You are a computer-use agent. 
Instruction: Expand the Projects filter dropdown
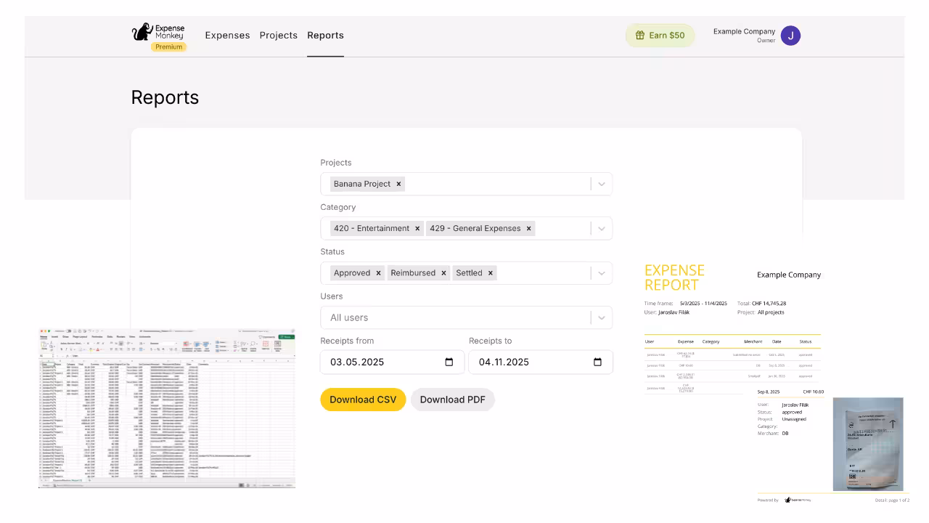[601, 184]
